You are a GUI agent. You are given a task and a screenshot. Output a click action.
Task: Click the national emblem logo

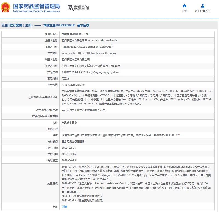[x=5, y=7]
